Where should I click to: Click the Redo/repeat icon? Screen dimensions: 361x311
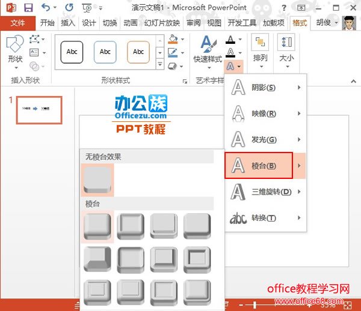pos(69,8)
